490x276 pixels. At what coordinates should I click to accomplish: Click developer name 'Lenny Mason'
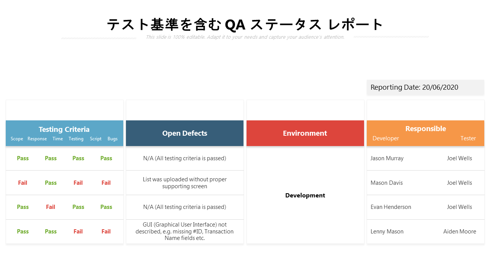[387, 232]
